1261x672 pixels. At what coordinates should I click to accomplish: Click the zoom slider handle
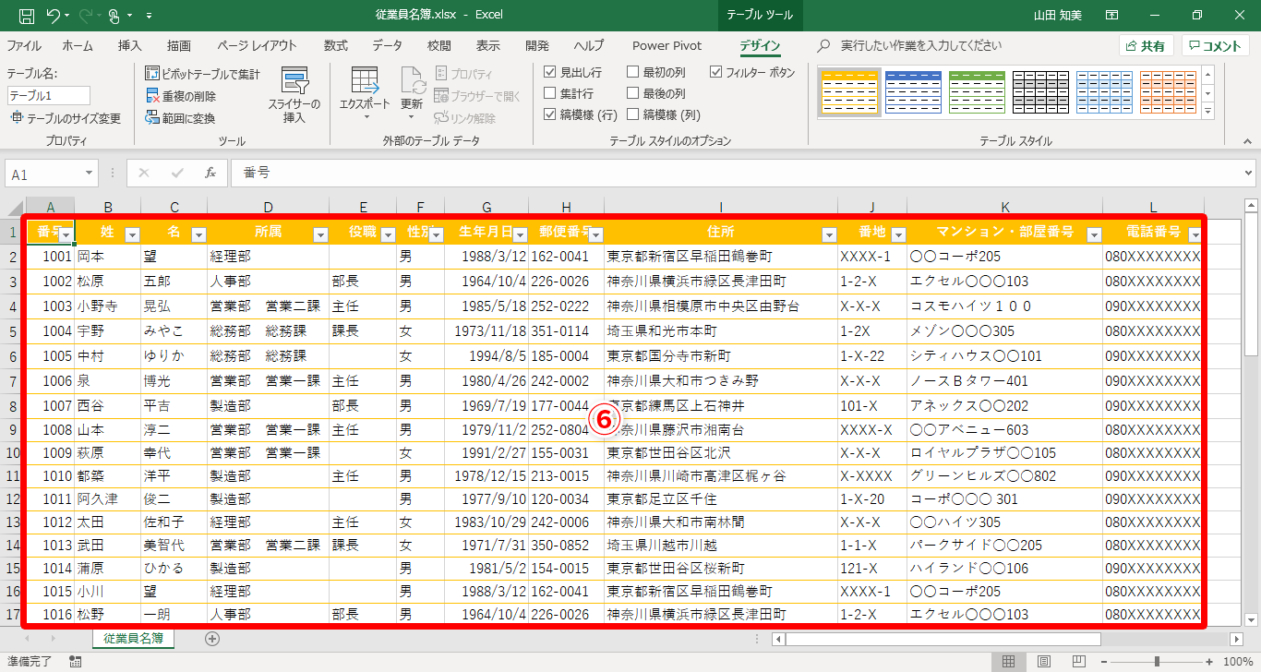tap(1157, 661)
